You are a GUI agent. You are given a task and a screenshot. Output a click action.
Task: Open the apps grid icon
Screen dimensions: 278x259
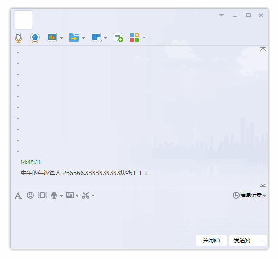coord(134,38)
